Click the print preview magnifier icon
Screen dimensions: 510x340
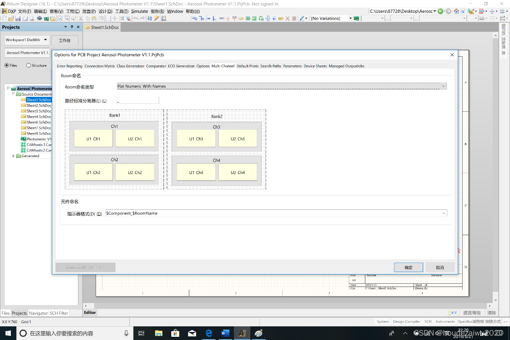tap(32, 18)
